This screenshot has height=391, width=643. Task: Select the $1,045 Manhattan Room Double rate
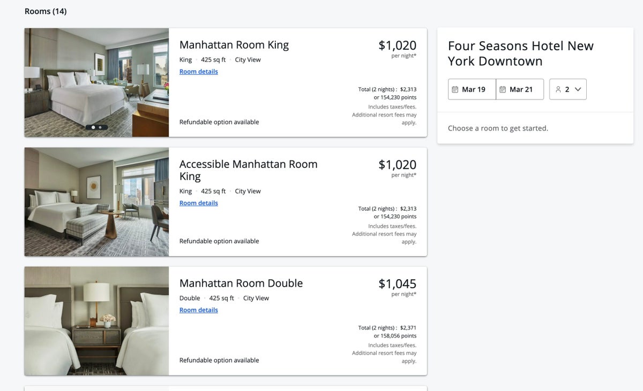[398, 283]
